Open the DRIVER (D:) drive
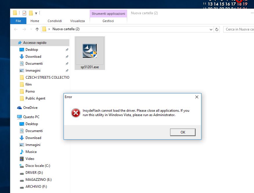 [34, 173]
